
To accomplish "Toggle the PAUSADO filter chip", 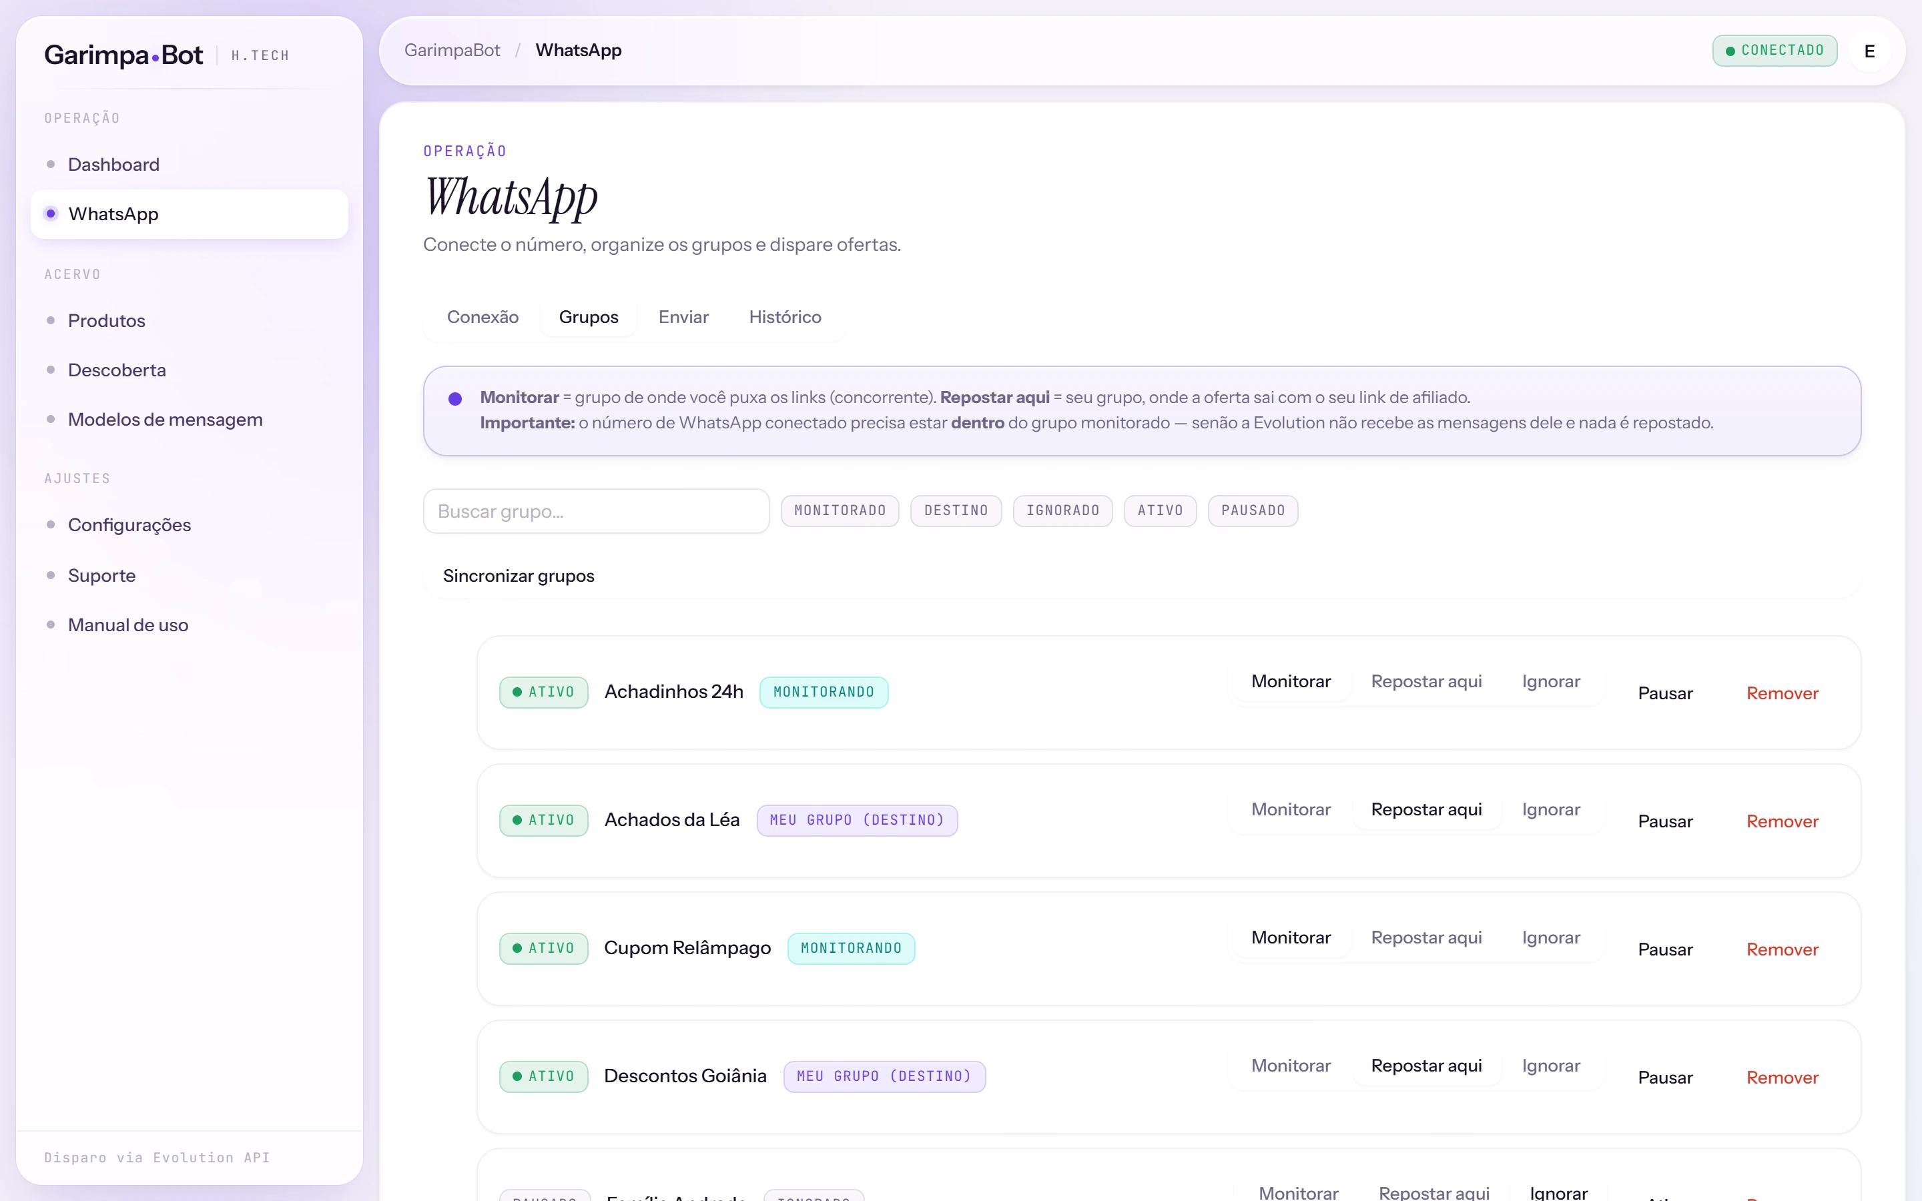I will coord(1253,510).
